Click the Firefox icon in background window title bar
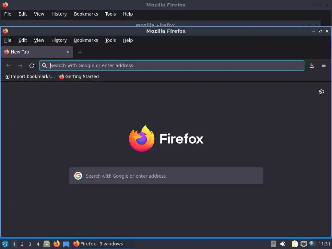Image resolution: width=332 pixels, height=249 pixels. pyautogui.click(x=5, y=5)
